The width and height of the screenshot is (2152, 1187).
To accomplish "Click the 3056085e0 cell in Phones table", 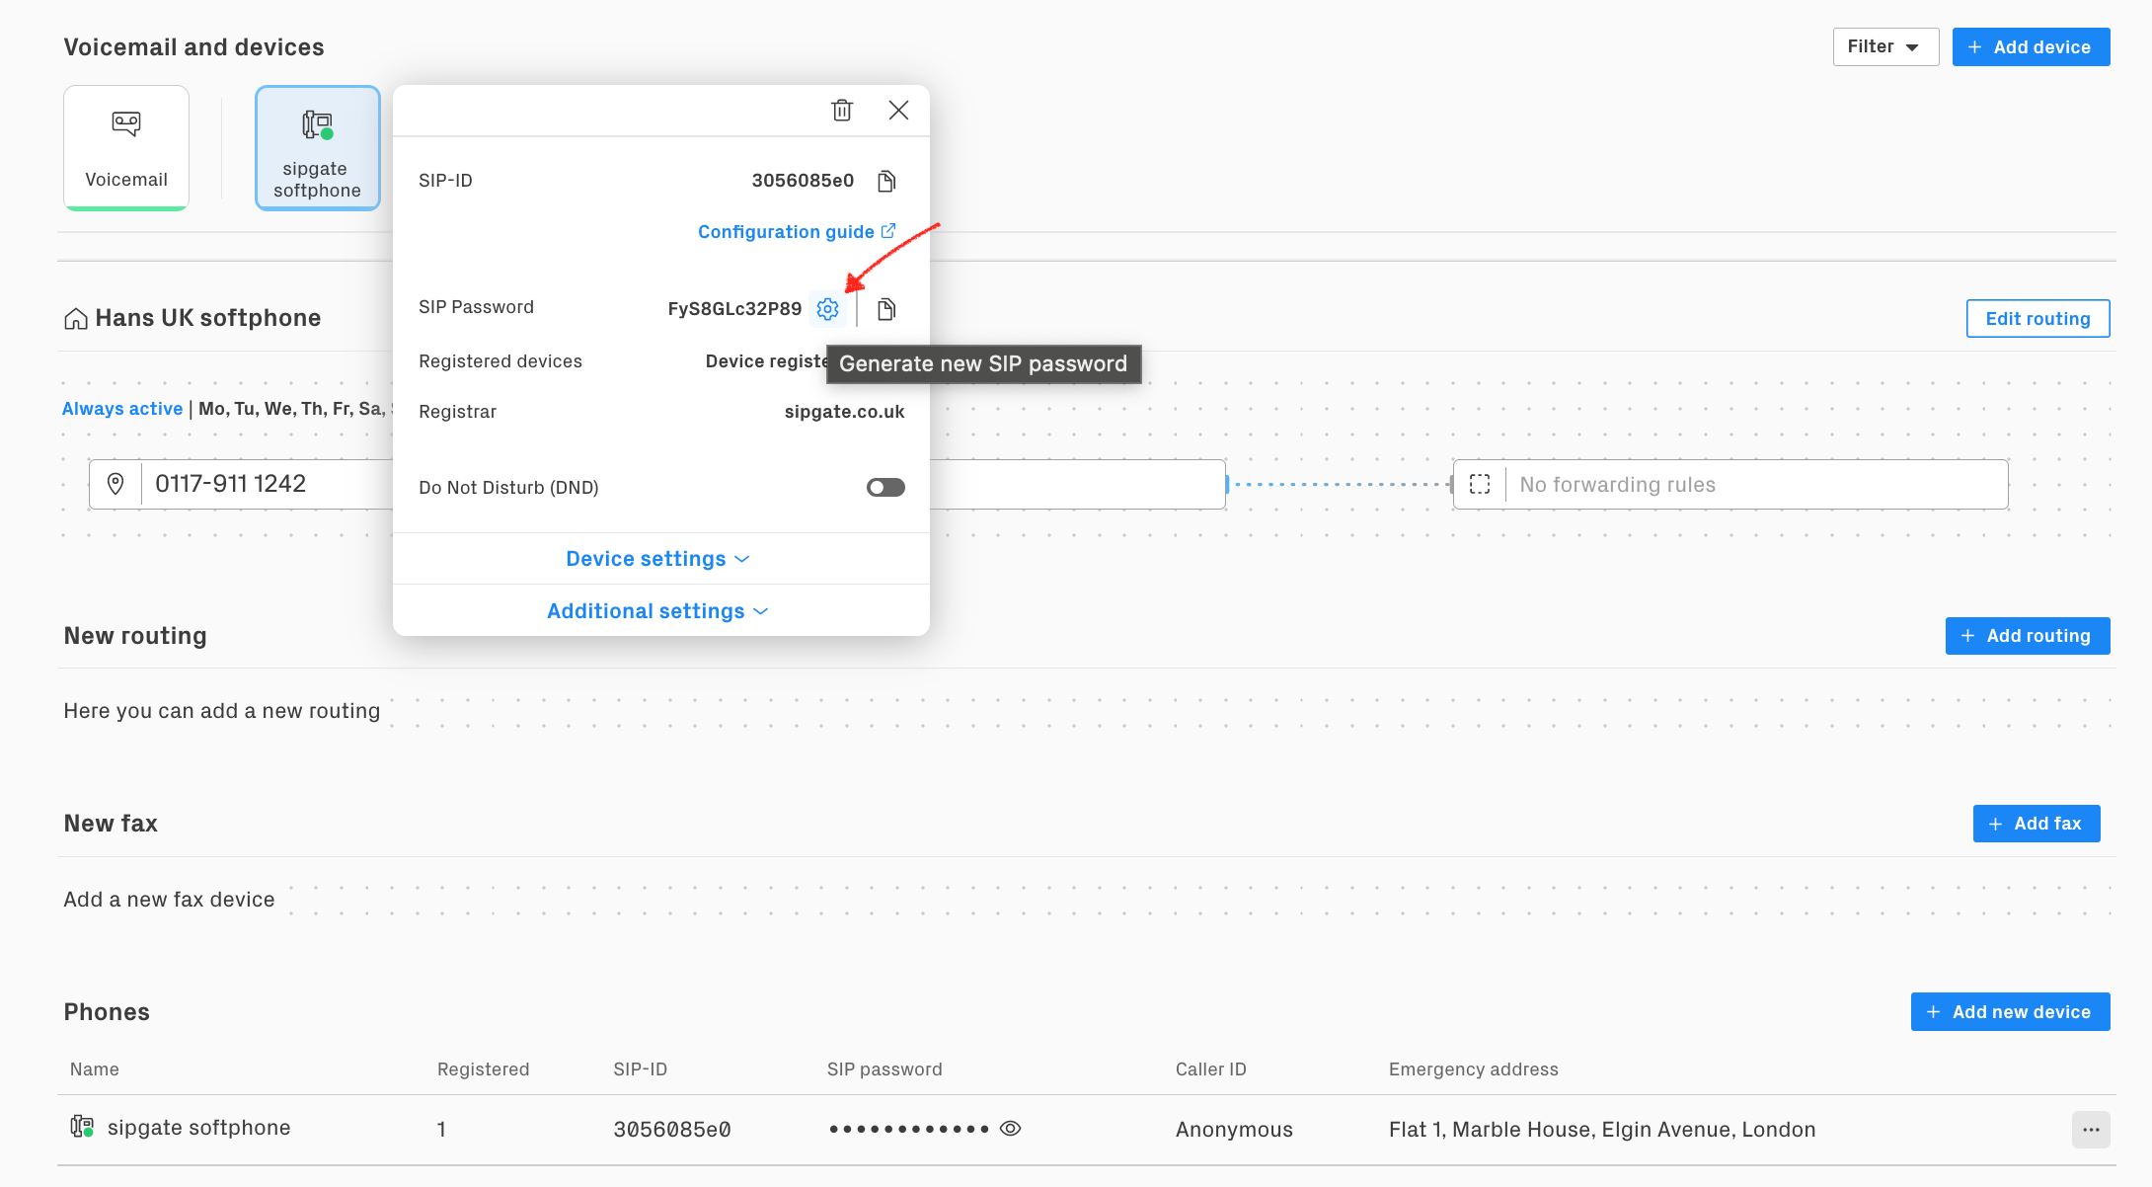I will coord(672,1129).
